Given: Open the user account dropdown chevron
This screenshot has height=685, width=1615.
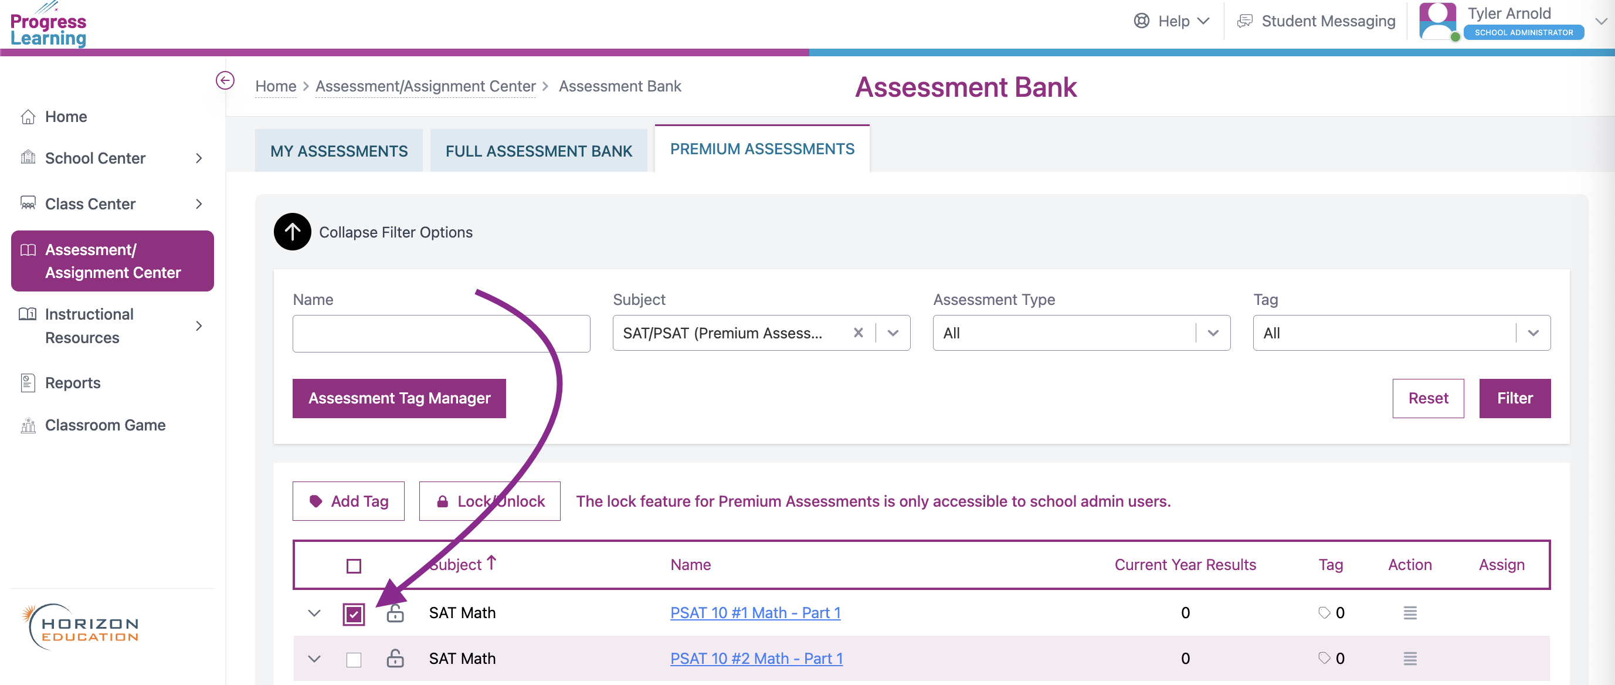Looking at the screenshot, I should (1601, 21).
